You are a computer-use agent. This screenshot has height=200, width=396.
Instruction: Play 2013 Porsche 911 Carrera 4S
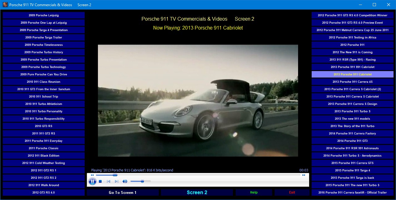click(x=352, y=82)
